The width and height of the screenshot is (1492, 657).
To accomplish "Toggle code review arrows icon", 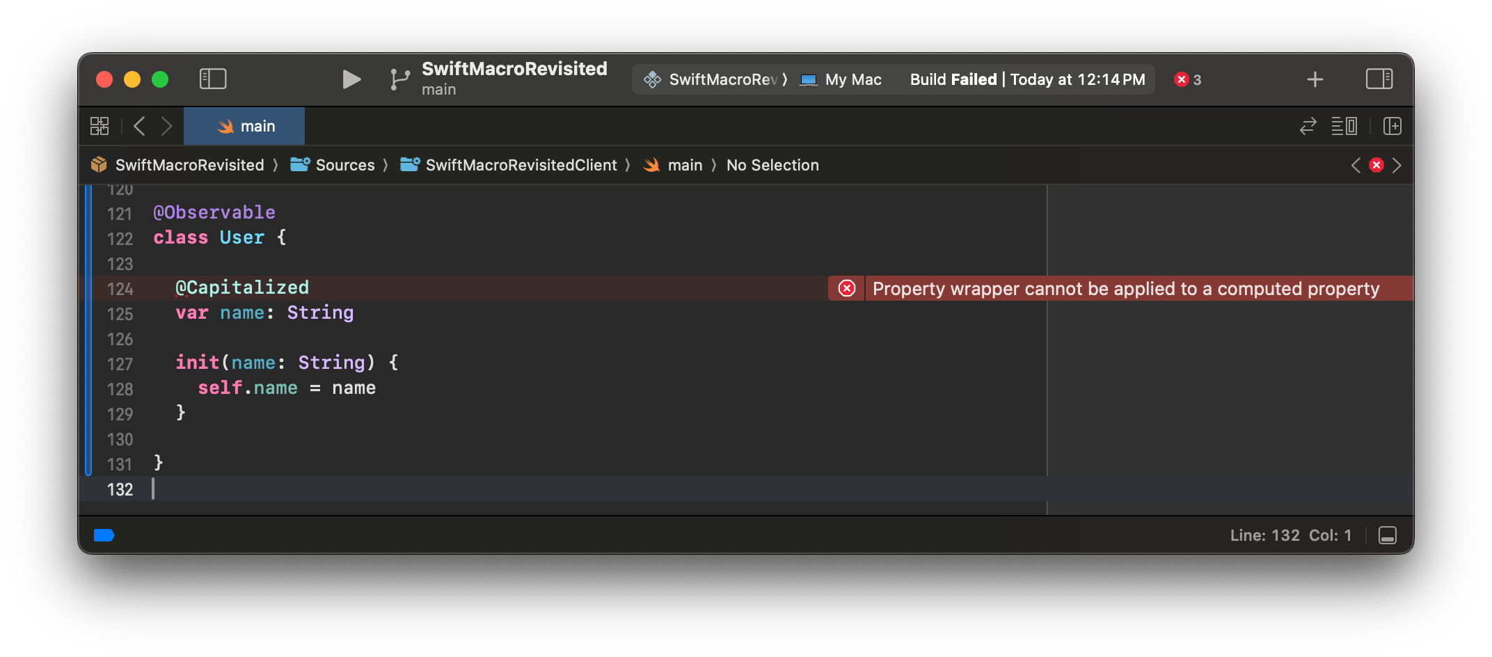I will 1308,126.
